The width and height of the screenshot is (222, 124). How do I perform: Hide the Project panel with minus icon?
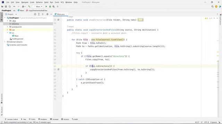[51, 14]
